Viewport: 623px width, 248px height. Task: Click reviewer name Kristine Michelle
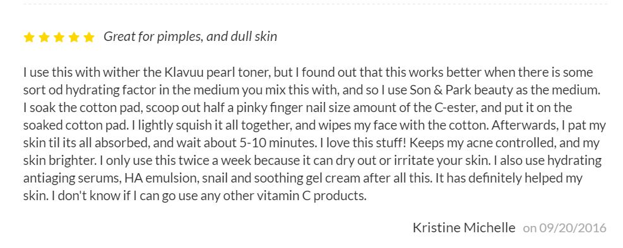[464, 228]
